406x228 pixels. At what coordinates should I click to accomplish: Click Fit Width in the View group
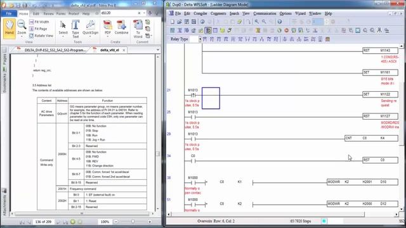pos(39,22)
